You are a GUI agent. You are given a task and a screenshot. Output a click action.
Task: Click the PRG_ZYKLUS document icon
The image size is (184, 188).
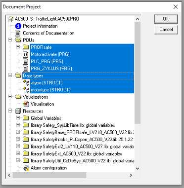coord(26,69)
